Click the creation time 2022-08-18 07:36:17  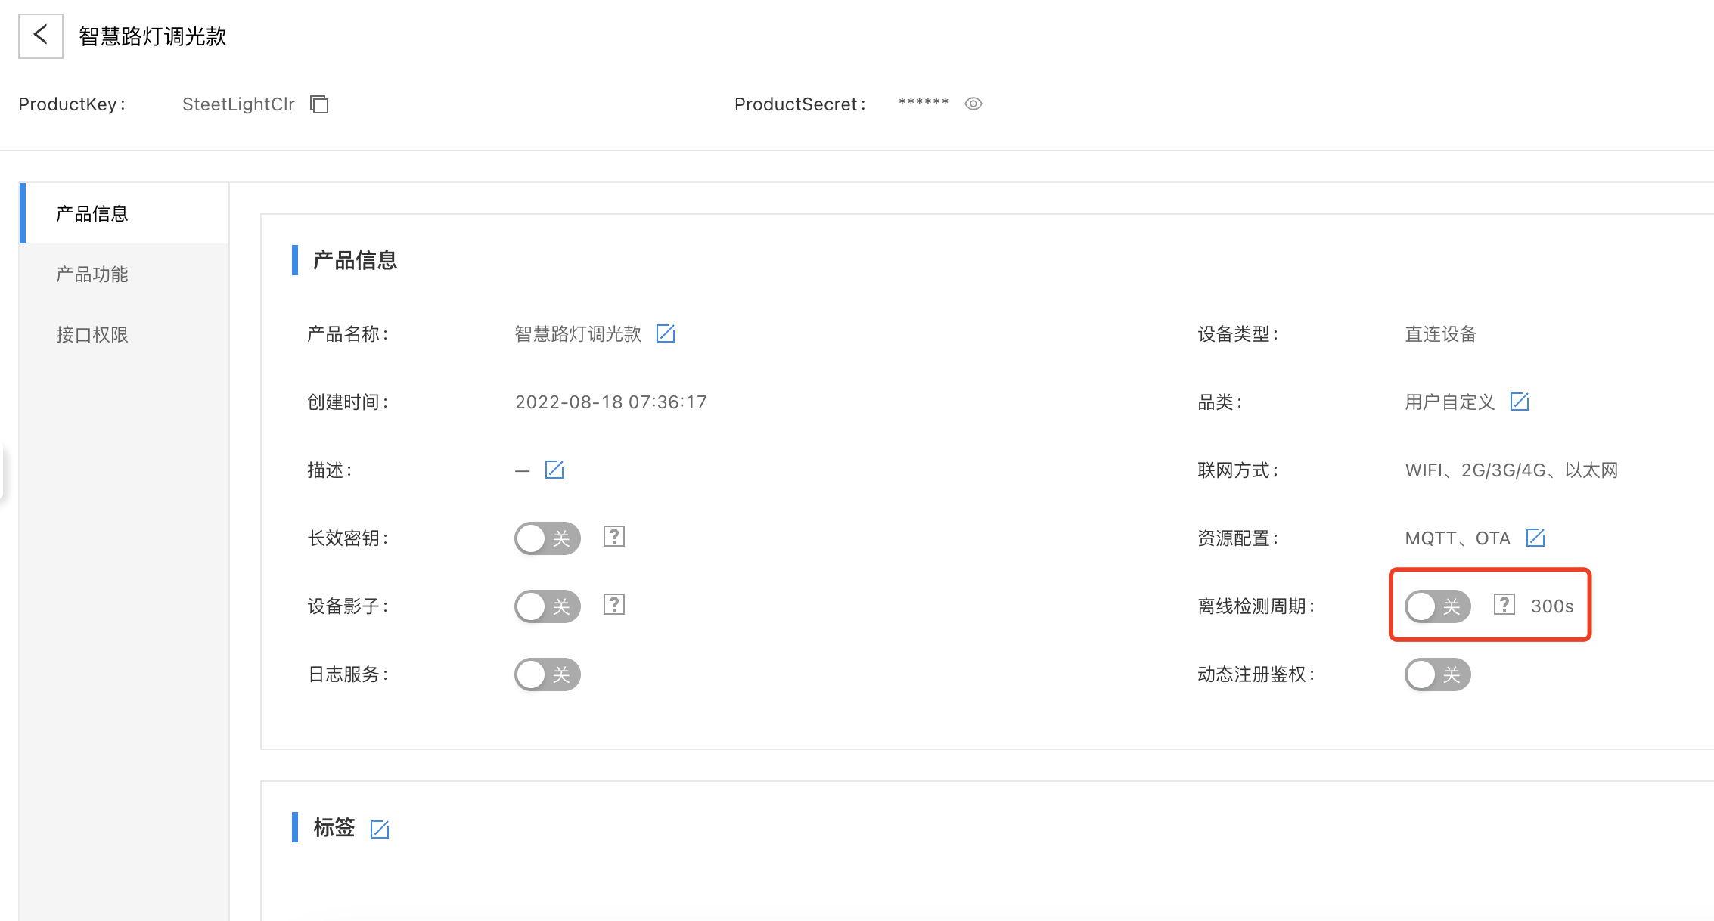611,402
